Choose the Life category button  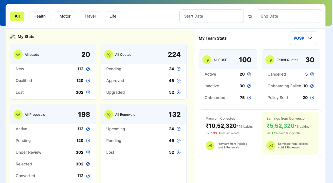click(x=113, y=16)
